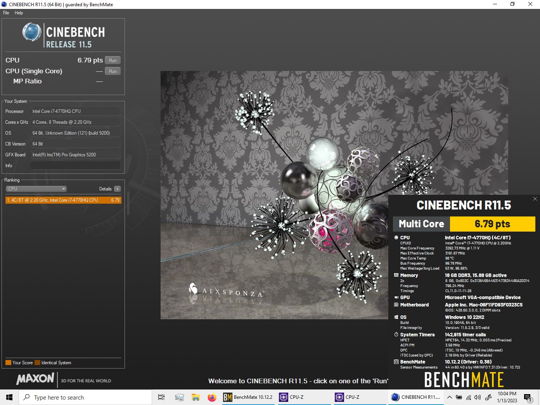
Task: Show hidden system tray icons
Action: (449, 397)
